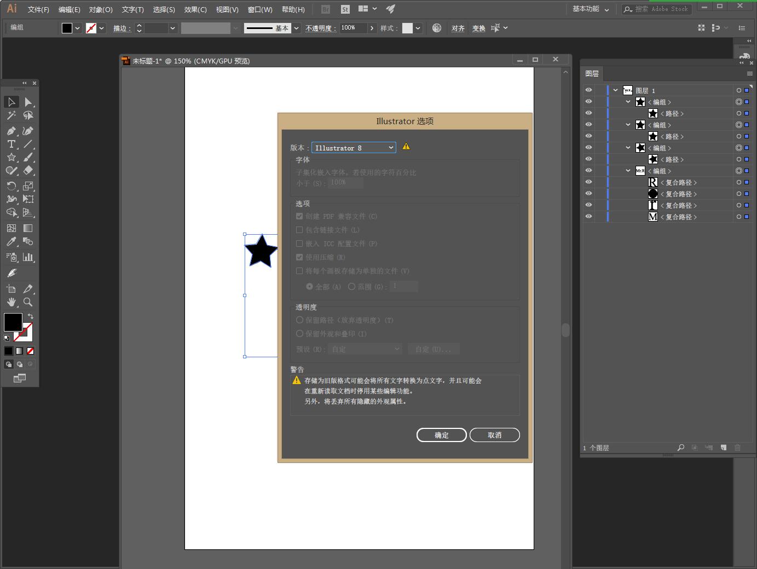Open the 窗口(W) menu
The image size is (757, 569).
pyautogui.click(x=260, y=9)
